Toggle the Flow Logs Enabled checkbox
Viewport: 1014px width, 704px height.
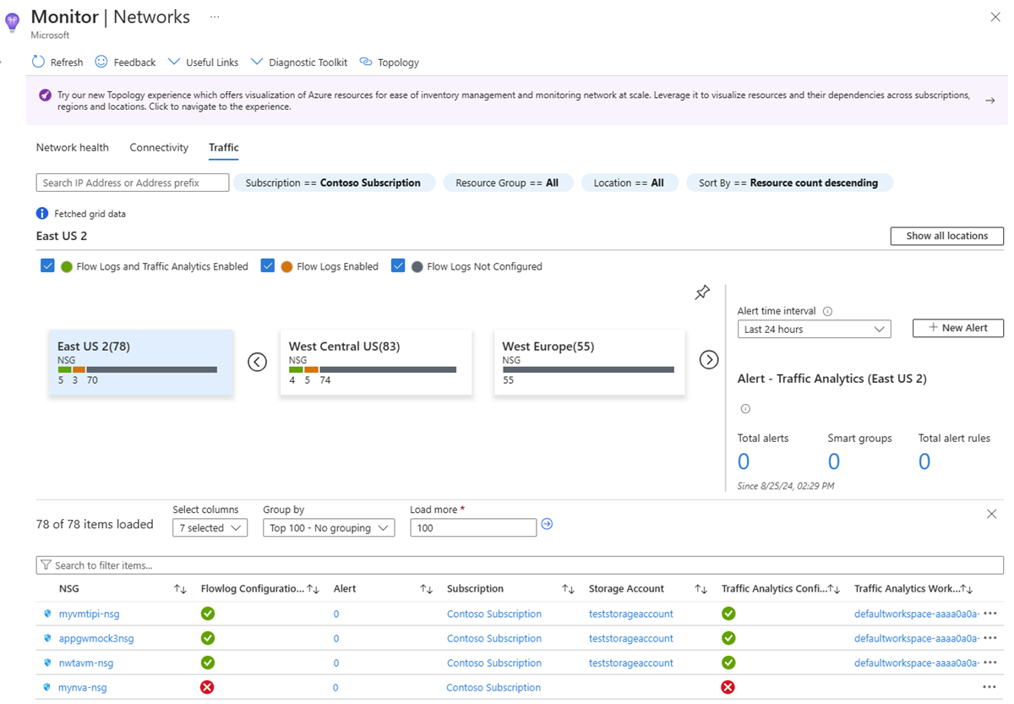tap(268, 265)
